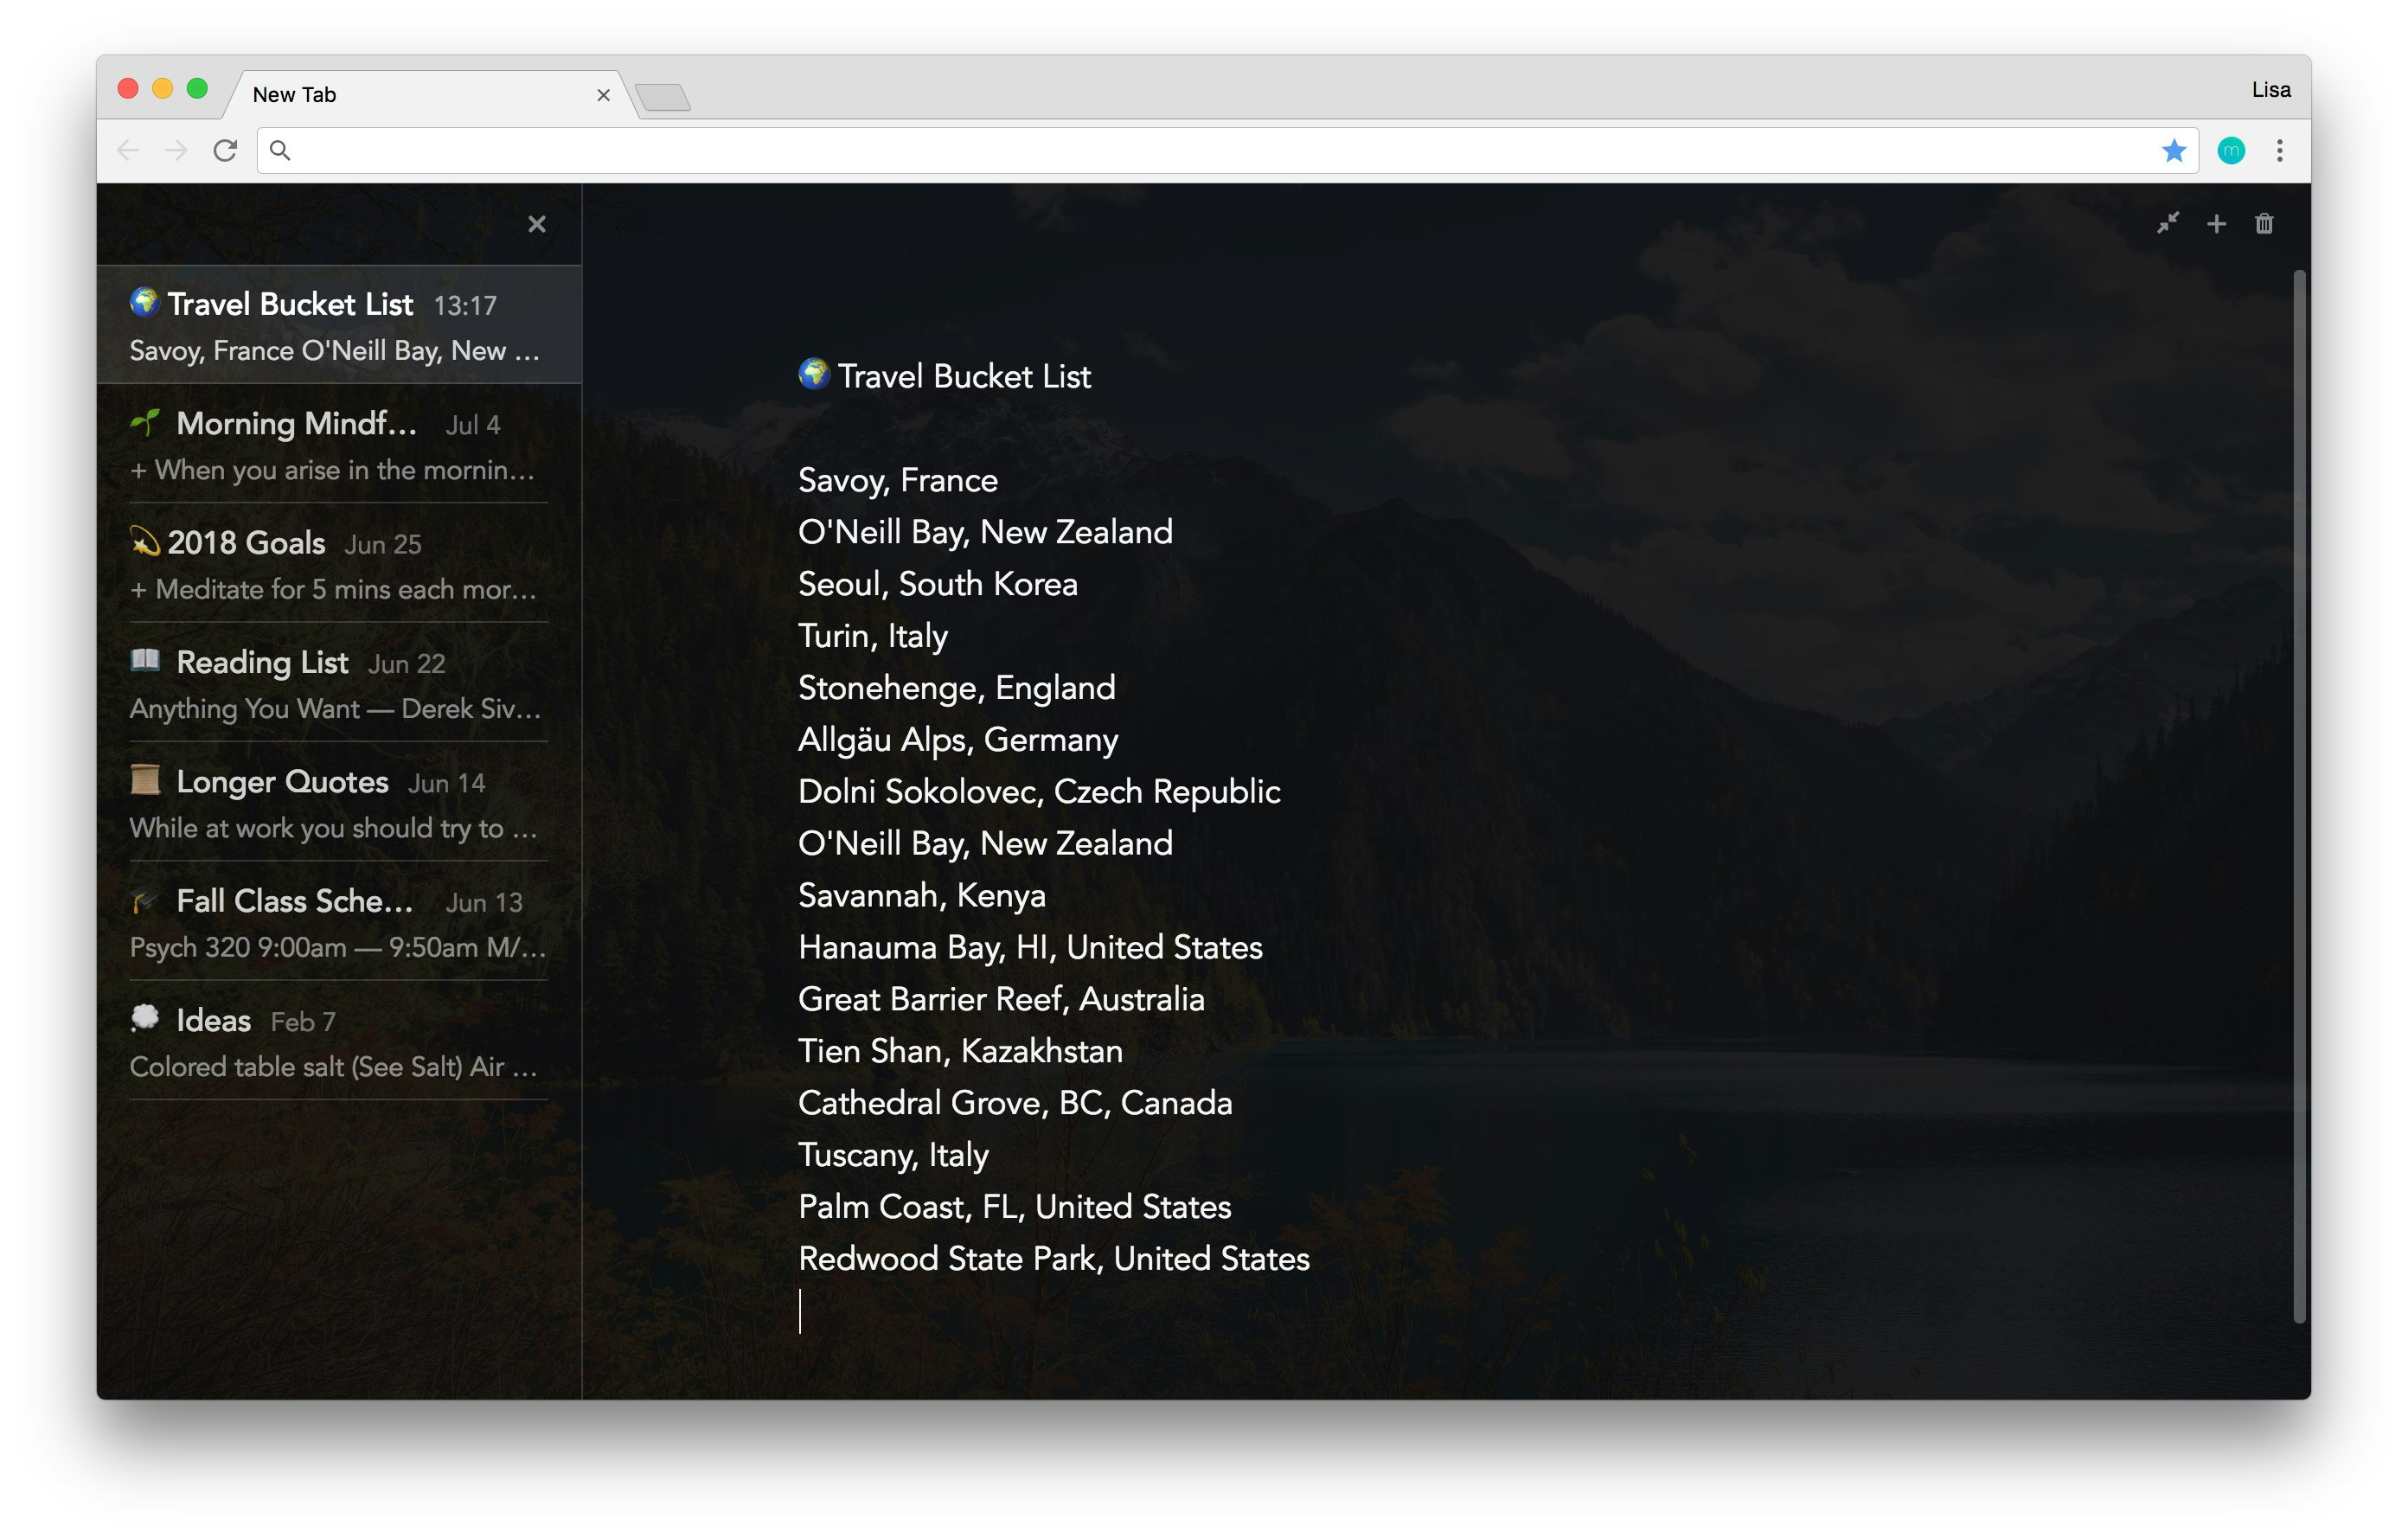Focus the address bar search field

pyautogui.click(x=1200, y=151)
